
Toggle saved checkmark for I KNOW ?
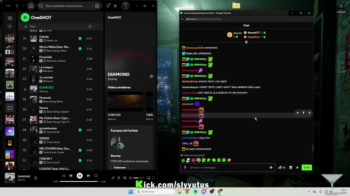tap(80, 160)
